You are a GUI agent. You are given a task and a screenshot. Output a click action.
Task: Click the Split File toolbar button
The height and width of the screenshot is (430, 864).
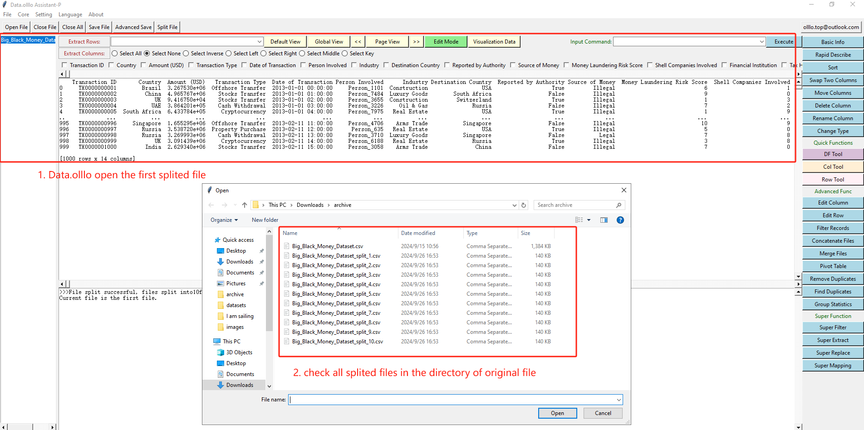[167, 27]
